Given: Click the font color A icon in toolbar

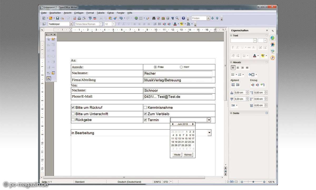Looking at the screenshot, I should click(x=175, y=24).
